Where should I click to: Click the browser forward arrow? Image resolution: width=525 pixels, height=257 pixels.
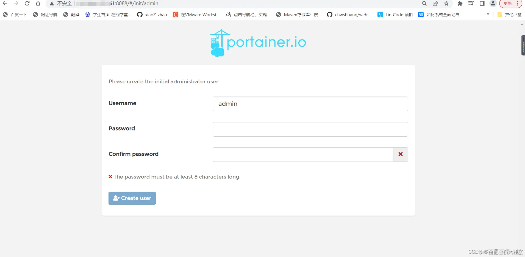(x=16, y=4)
